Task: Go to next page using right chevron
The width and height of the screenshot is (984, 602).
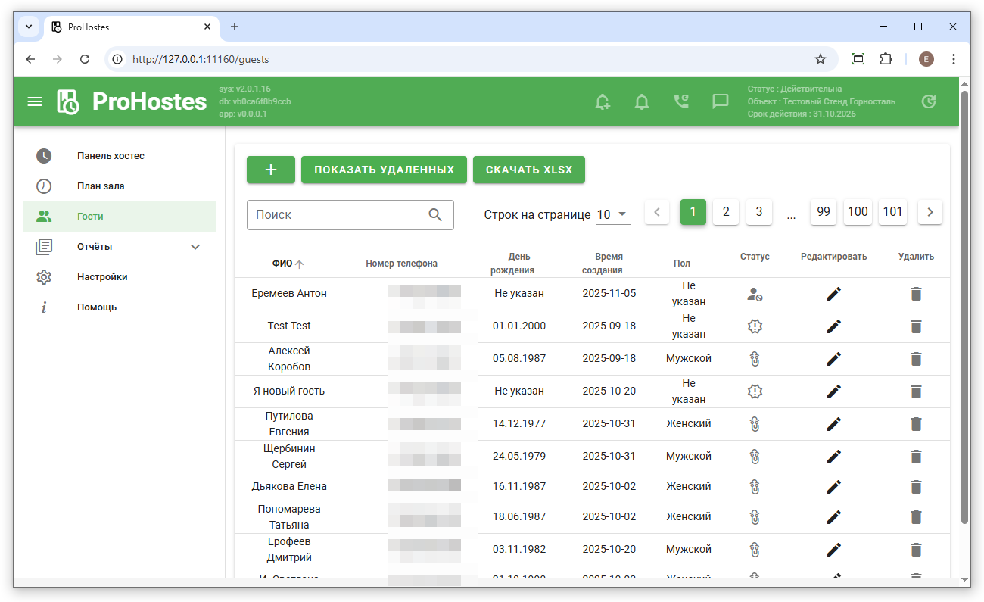Action: [930, 212]
